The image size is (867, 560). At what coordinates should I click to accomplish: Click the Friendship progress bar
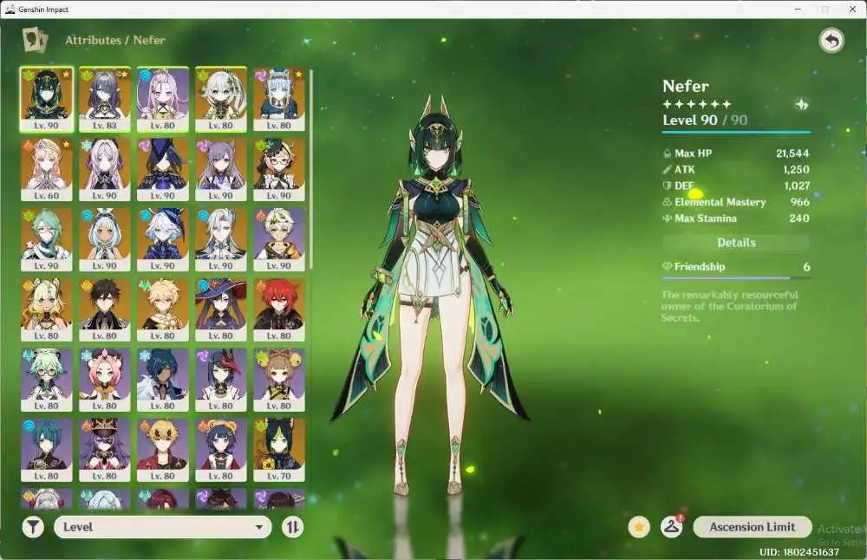[x=736, y=277]
